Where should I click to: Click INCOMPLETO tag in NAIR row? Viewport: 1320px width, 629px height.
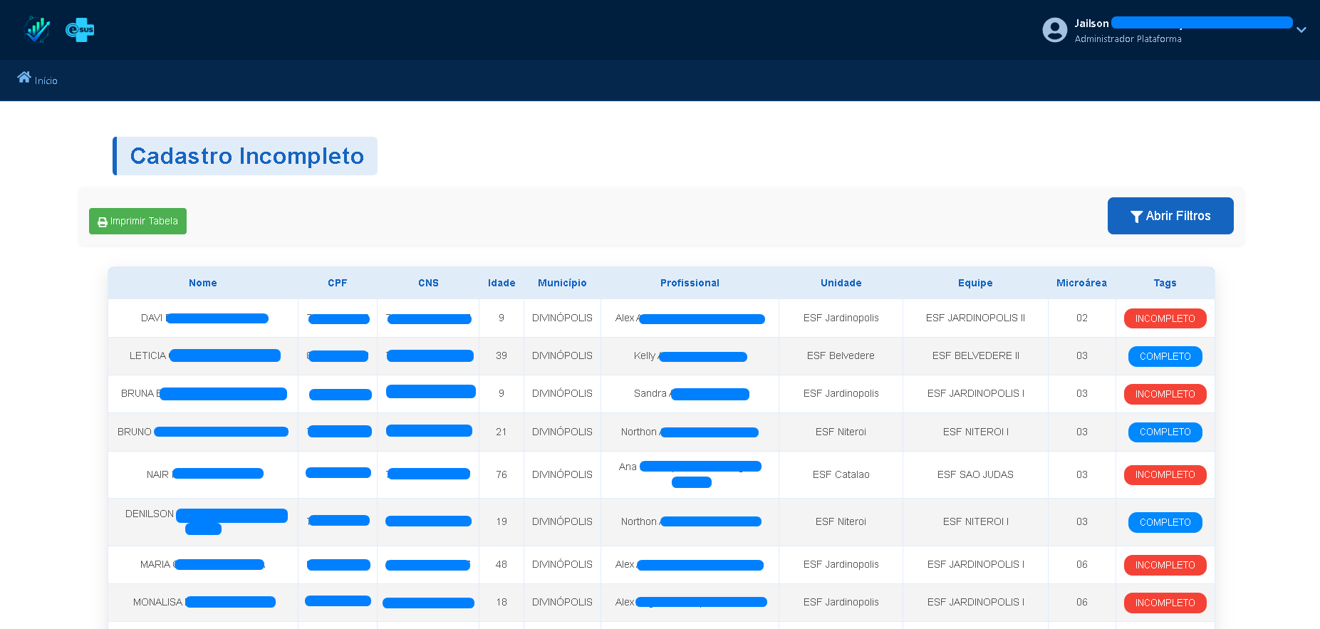[x=1165, y=474]
